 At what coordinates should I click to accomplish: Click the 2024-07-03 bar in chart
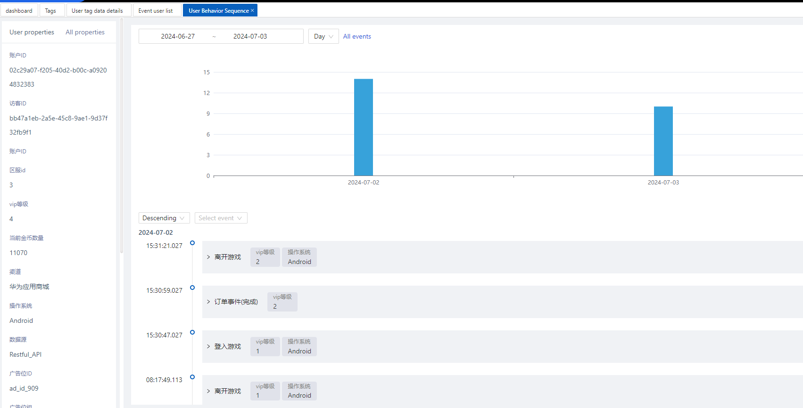(x=663, y=141)
